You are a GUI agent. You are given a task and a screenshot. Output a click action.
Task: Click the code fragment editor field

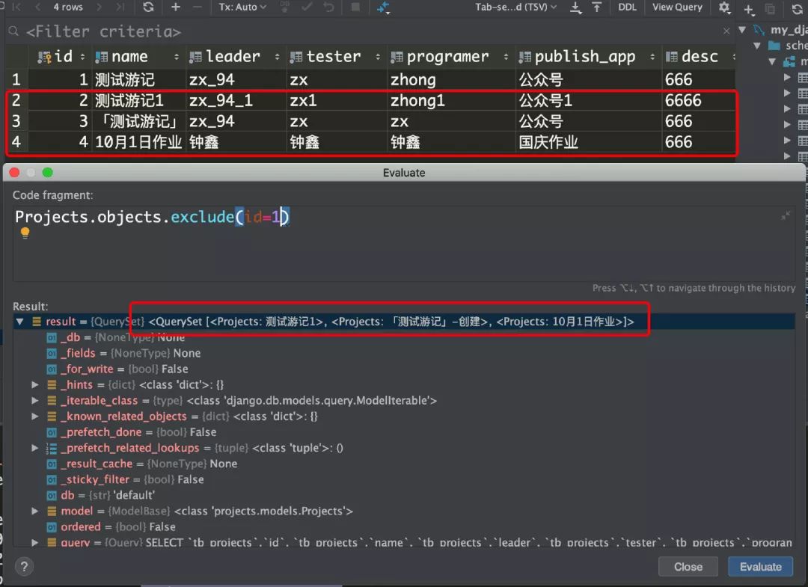pos(404,243)
